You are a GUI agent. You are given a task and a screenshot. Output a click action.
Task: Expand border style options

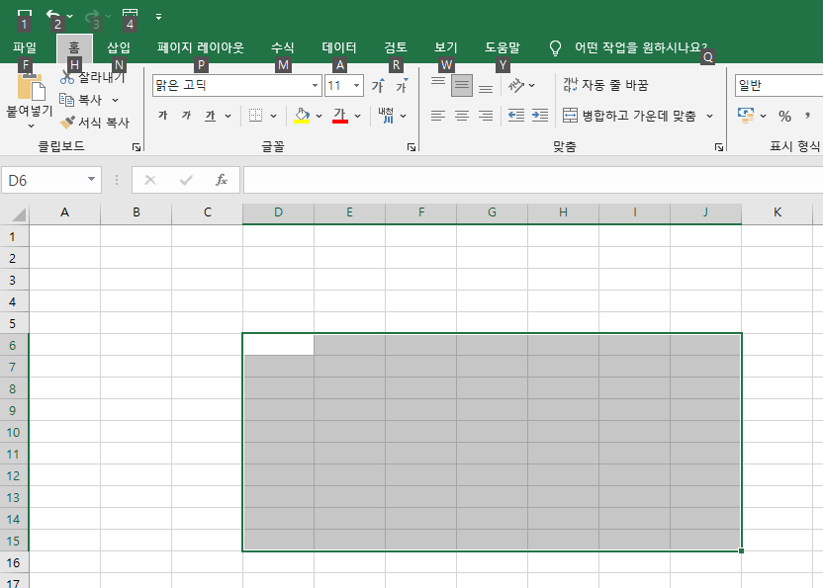click(x=273, y=116)
